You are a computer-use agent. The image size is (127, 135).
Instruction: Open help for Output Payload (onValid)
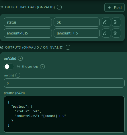click(59, 7)
